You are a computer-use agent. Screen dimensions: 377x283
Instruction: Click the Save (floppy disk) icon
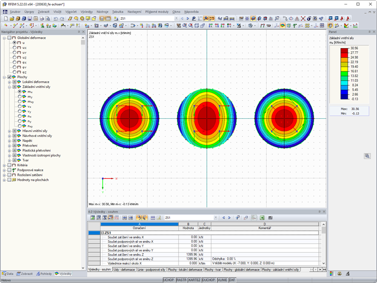30,18
